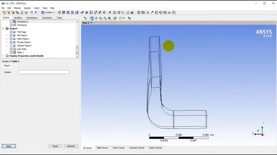This screenshot has height=155, width=277.
Task: Activate the Select pointer tool in viewer toolbar
Action: click(85, 18)
